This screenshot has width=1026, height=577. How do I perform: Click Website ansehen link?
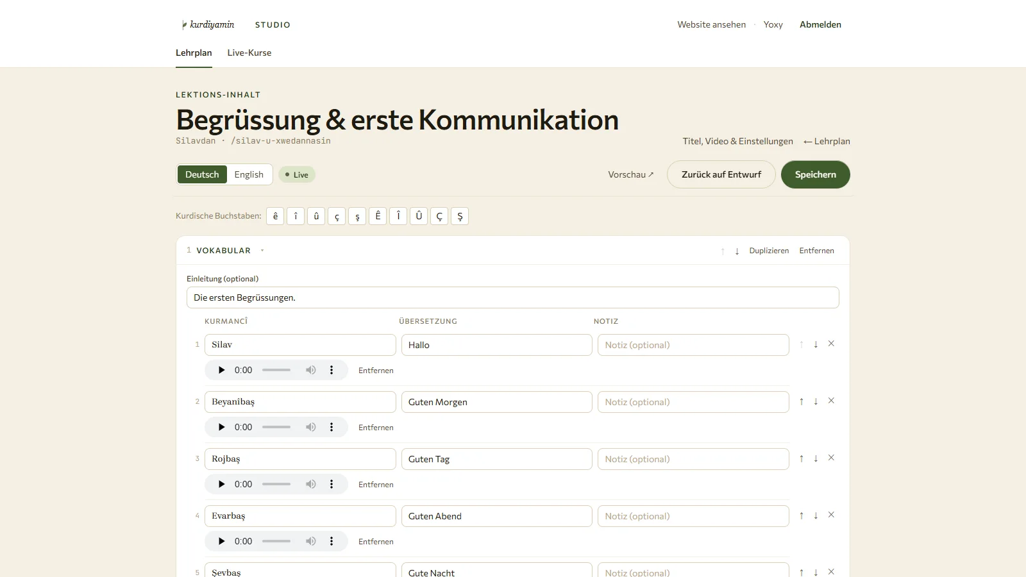click(x=712, y=24)
